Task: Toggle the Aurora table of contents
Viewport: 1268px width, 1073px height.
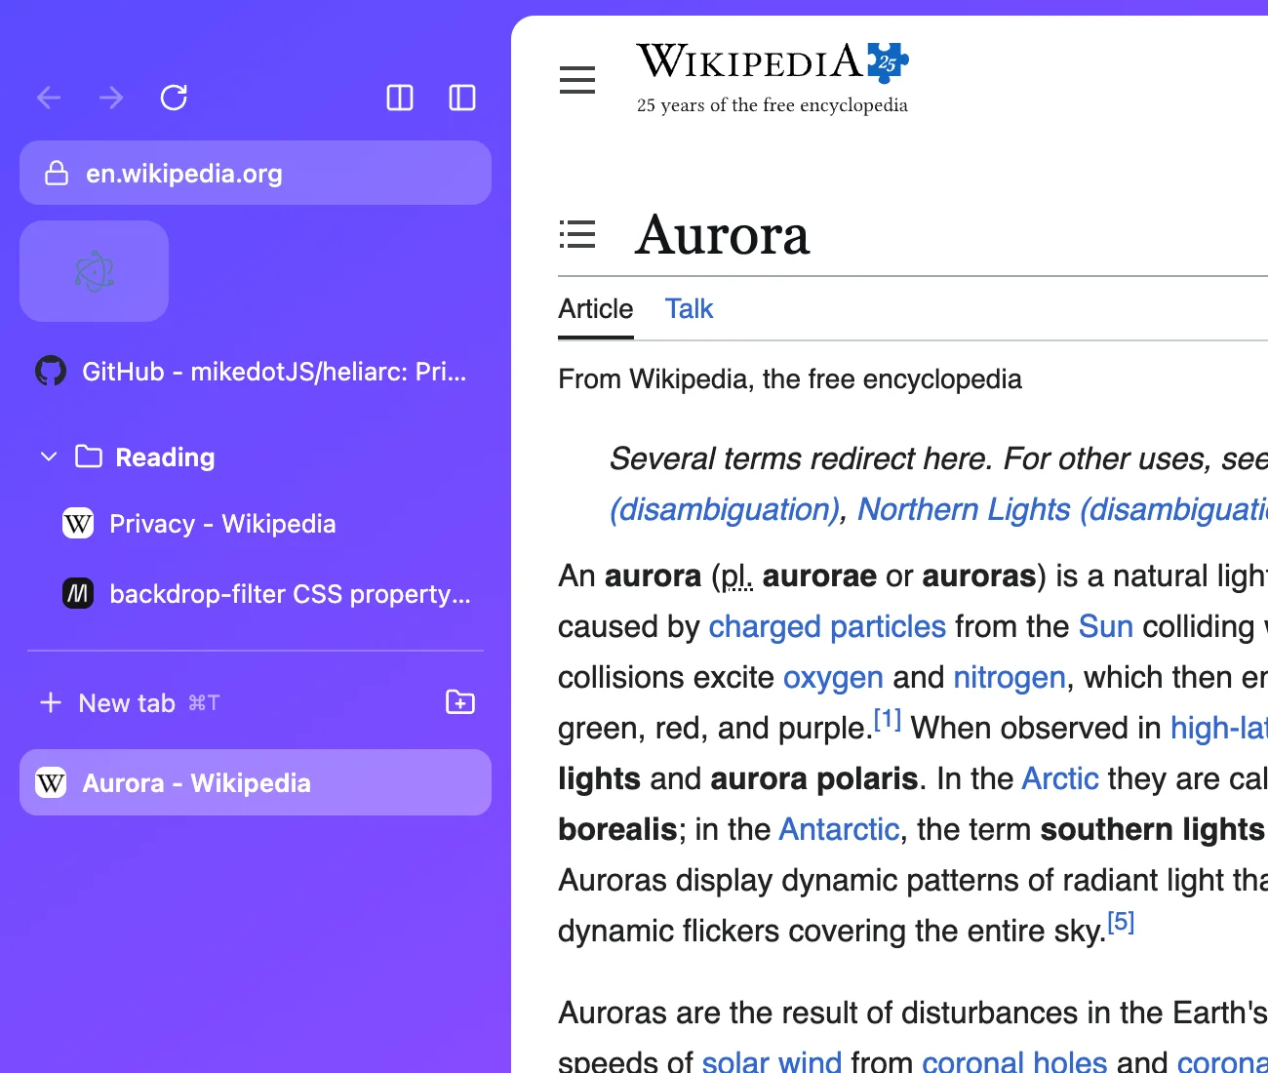Action: pyautogui.click(x=577, y=234)
